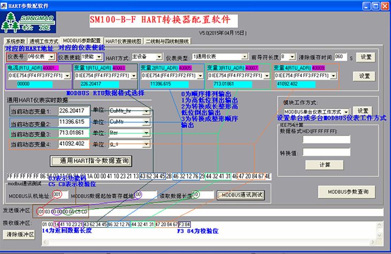
Task: Click receive buffer scroll up arrow
Action: [x=379, y=225]
